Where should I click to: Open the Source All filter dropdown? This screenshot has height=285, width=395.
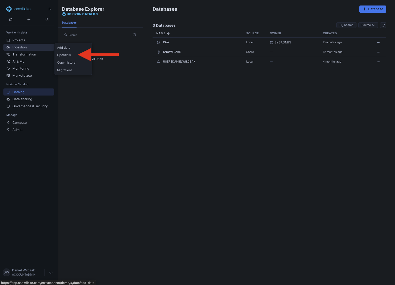click(368, 25)
